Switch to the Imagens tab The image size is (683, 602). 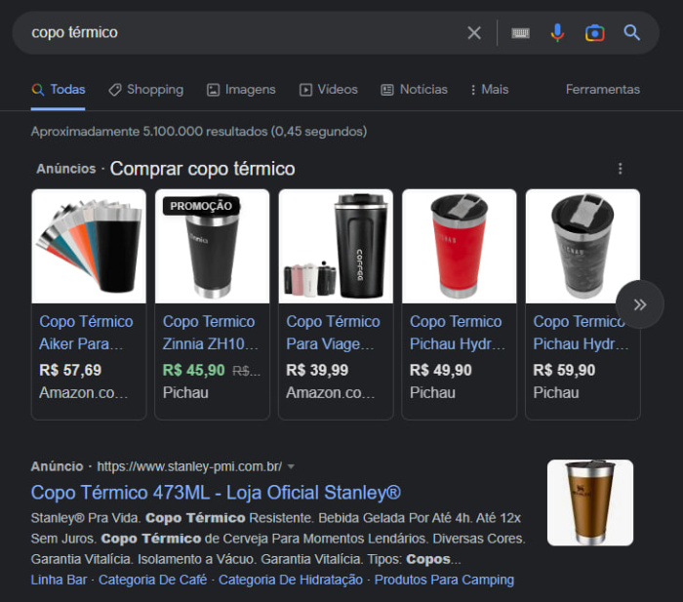(x=241, y=90)
